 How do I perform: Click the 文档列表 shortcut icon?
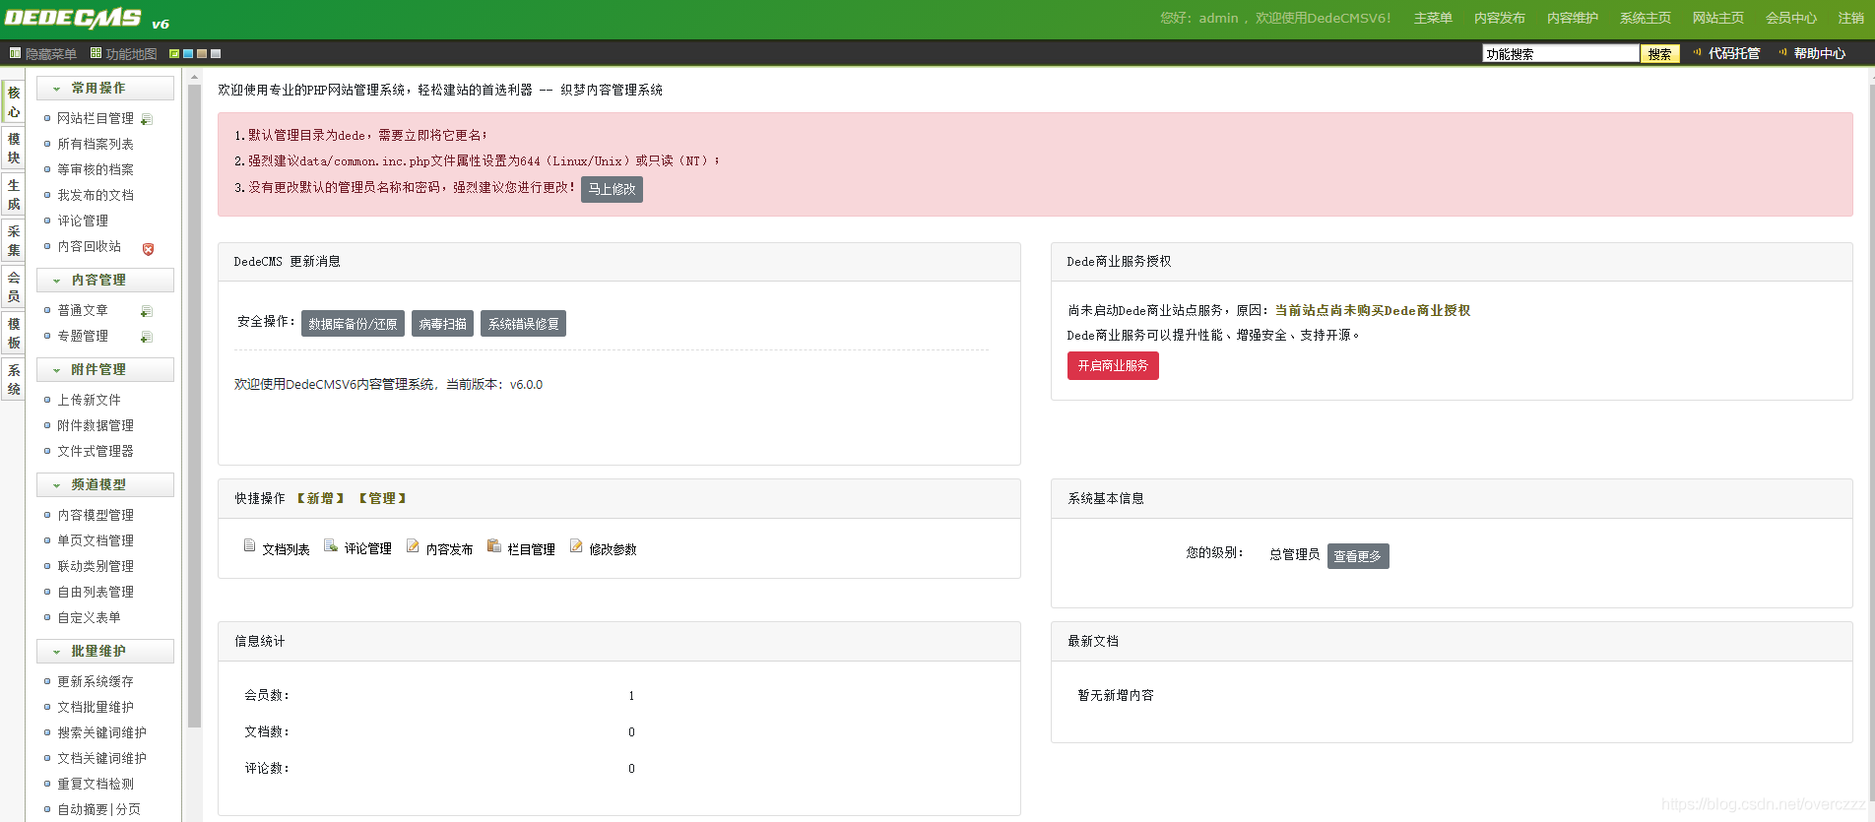pos(249,546)
